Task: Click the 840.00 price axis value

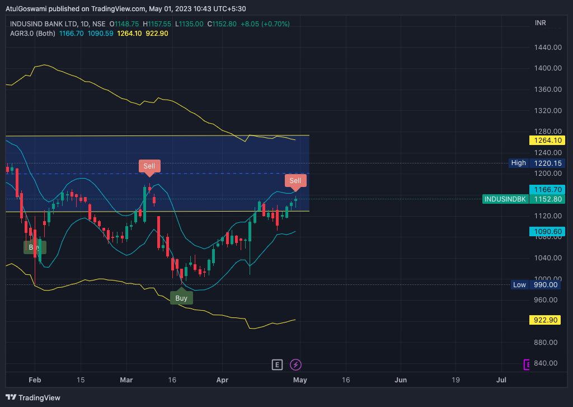Action: pos(546,363)
